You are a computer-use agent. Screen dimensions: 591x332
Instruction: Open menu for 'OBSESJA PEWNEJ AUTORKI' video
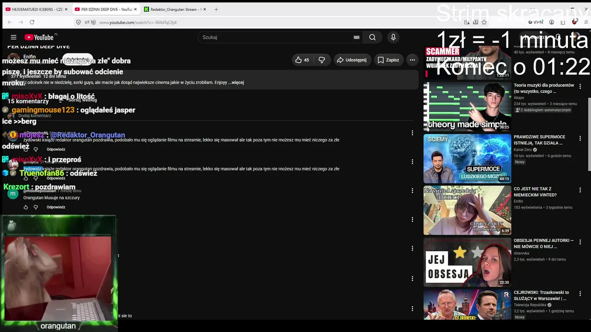[x=580, y=242]
